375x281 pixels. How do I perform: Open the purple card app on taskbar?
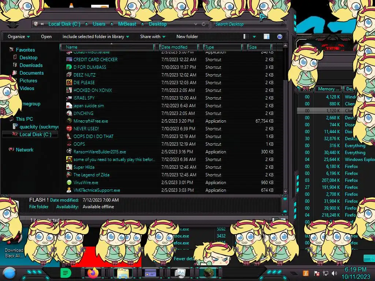151,273
